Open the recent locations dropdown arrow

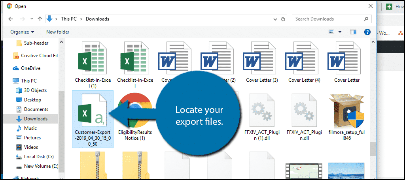pyautogui.click(x=32, y=19)
